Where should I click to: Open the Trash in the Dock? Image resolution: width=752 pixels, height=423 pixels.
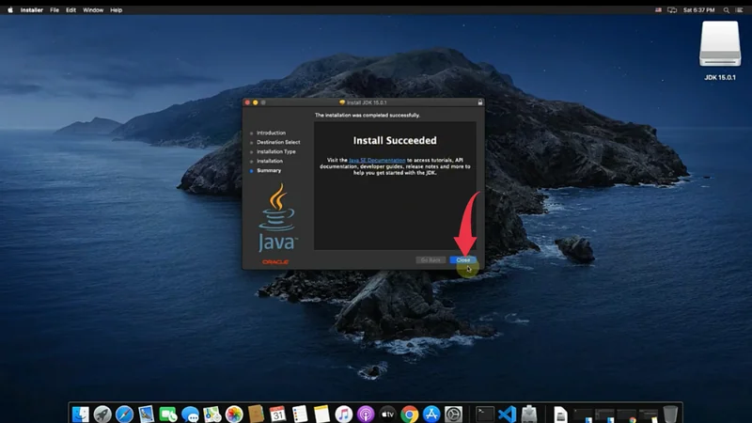[x=669, y=414]
